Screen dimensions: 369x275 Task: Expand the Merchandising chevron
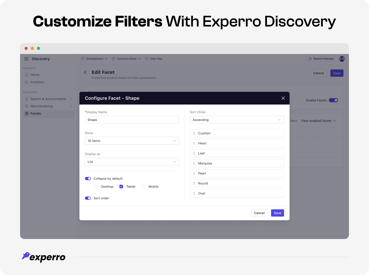(71, 106)
